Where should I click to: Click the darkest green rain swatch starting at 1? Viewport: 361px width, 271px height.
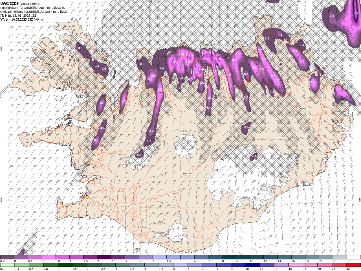(65, 265)
